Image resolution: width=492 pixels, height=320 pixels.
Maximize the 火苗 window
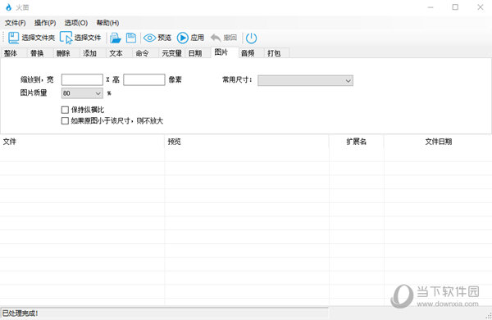[455, 7]
